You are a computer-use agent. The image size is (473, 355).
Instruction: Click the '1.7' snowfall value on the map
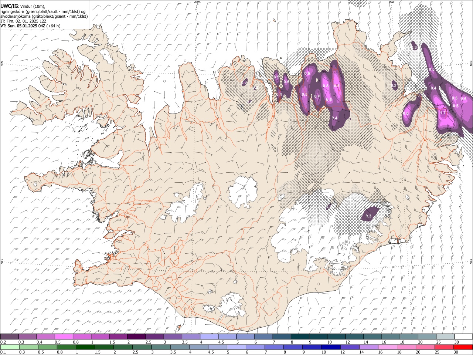click(443, 113)
